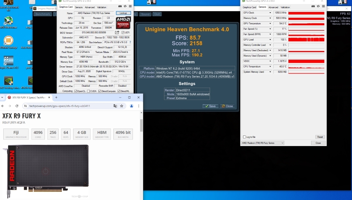Click Chrome back arrow
Screen dimensions: 352x200
(3, 106)
